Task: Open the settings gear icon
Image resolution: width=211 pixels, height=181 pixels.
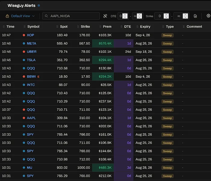Action: point(208,16)
